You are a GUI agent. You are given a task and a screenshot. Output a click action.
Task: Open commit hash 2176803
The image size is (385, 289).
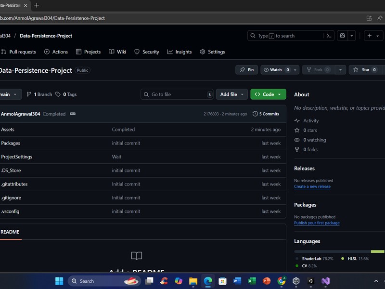click(211, 114)
